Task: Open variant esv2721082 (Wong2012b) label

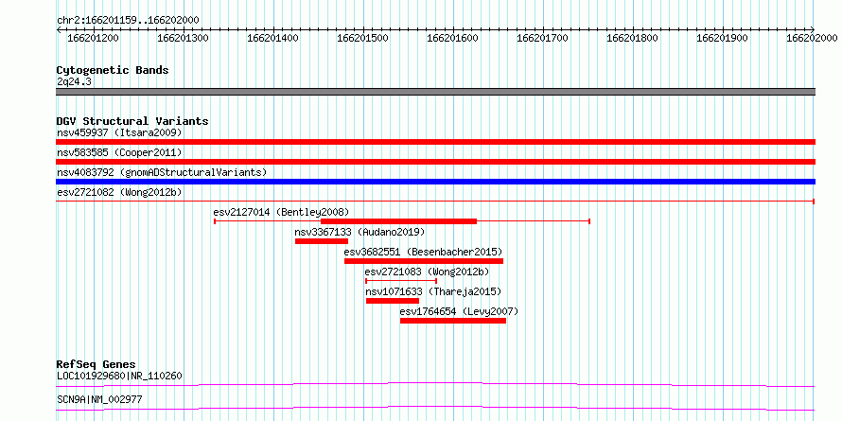Action: tap(120, 192)
